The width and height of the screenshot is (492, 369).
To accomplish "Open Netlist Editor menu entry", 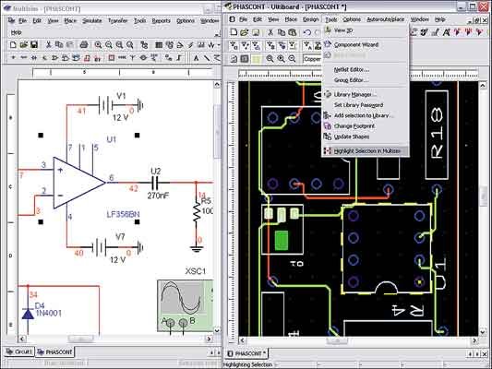I will (x=366, y=69).
